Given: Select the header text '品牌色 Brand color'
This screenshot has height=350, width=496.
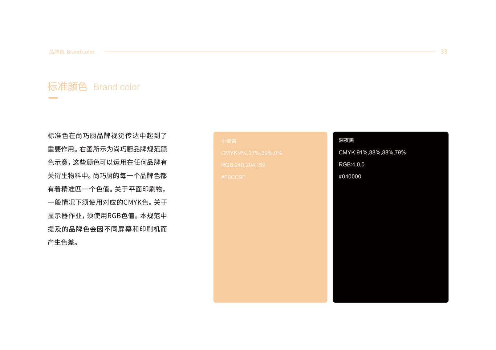Looking at the screenshot, I should [72, 52].
